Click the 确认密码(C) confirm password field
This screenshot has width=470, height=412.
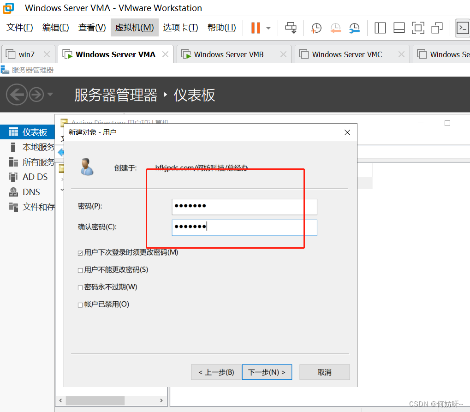click(244, 227)
